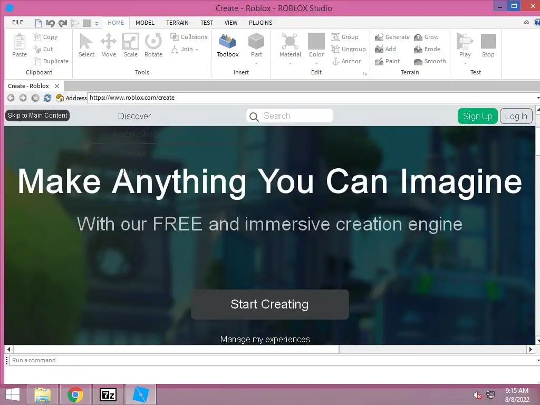Click the Start Creating button
This screenshot has width=540, height=405.
pyautogui.click(x=269, y=304)
